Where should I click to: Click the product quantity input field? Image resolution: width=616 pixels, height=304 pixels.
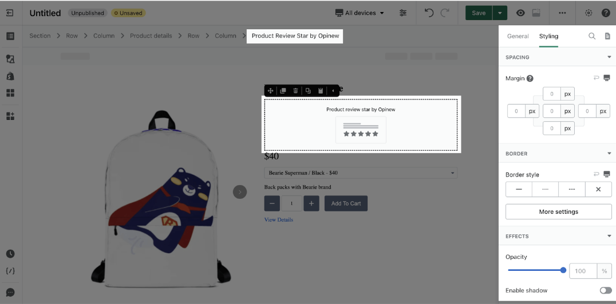click(x=291, y=203)
